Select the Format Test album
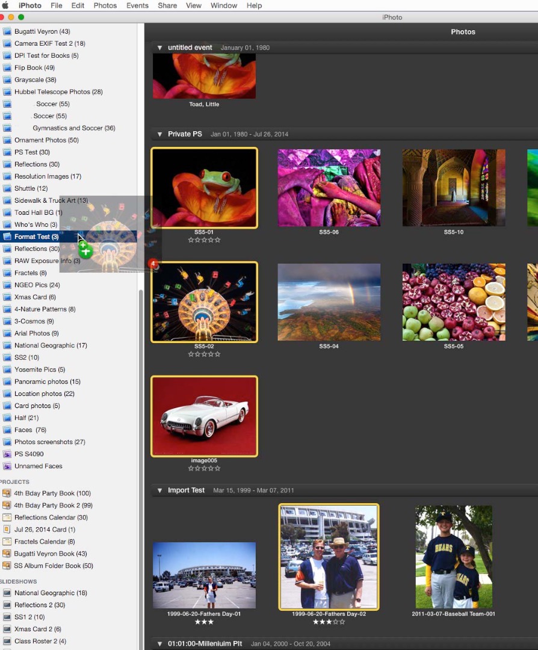The image size is (538, 650). (69, 237)
